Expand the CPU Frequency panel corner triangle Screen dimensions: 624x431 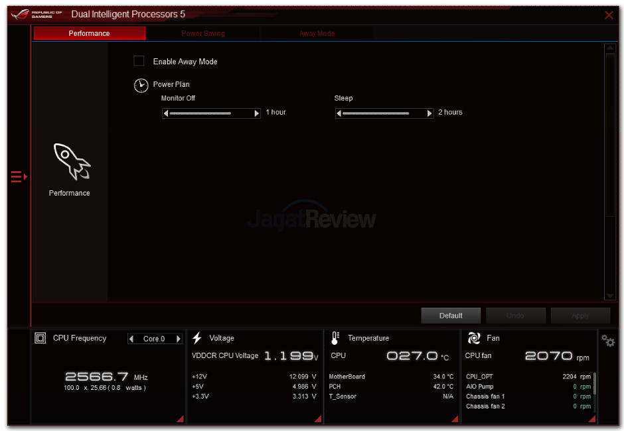[179, 418]
